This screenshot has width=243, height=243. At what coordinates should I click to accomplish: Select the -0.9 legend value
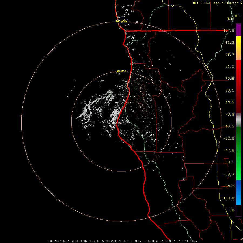coord(230,114)
